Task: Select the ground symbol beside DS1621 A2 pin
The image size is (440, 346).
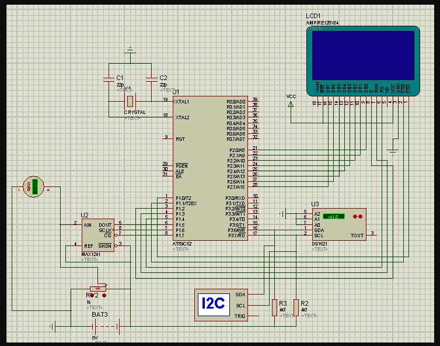Action: coord(283,214)
